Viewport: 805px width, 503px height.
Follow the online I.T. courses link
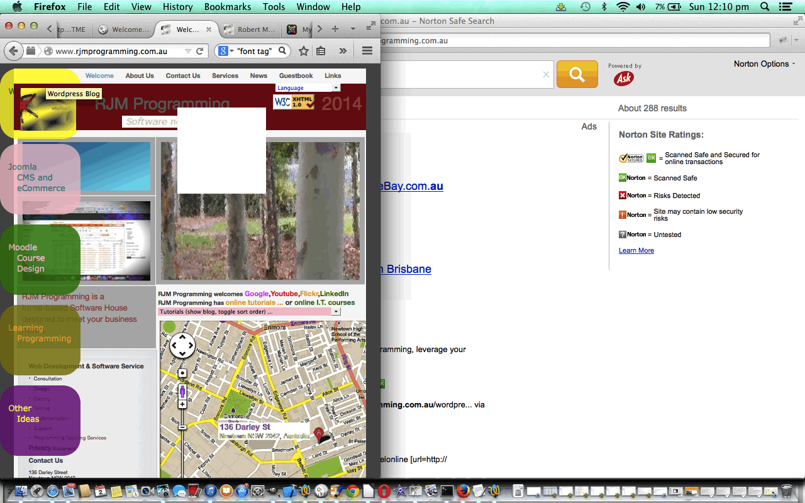325,302
